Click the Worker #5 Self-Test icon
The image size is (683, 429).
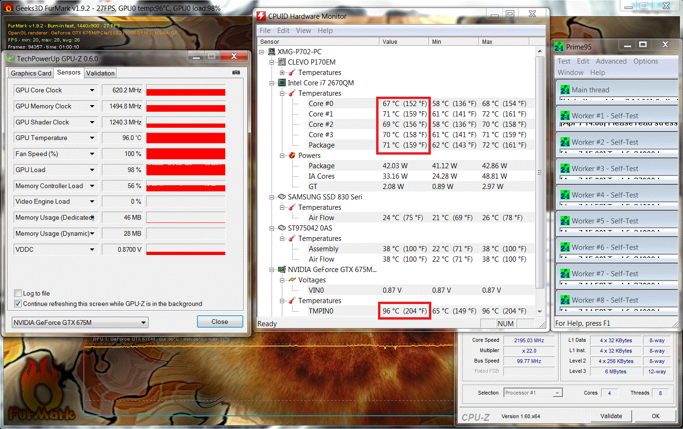[565, 221]
